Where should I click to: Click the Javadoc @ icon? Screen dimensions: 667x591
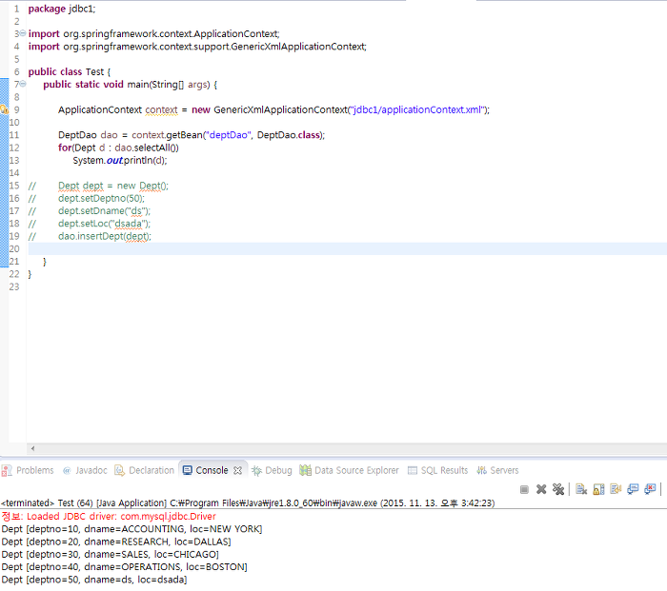click(x=67, y=470)
